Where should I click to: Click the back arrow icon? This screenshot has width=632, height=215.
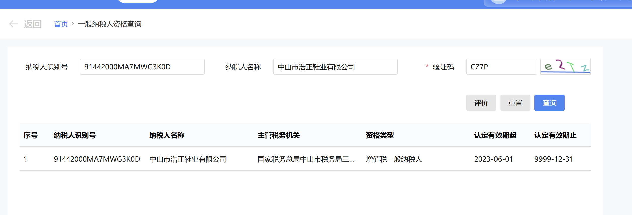14,24
